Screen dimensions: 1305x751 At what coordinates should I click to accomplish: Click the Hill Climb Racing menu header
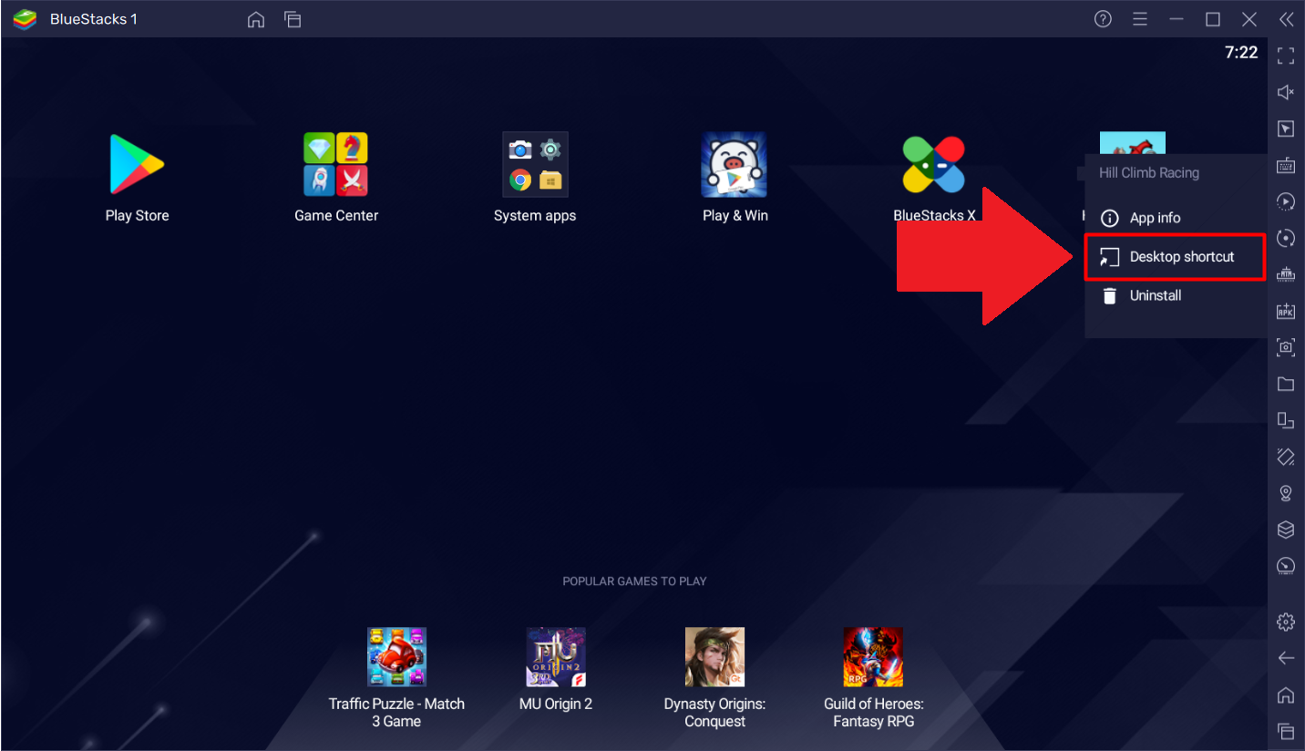1149,172
